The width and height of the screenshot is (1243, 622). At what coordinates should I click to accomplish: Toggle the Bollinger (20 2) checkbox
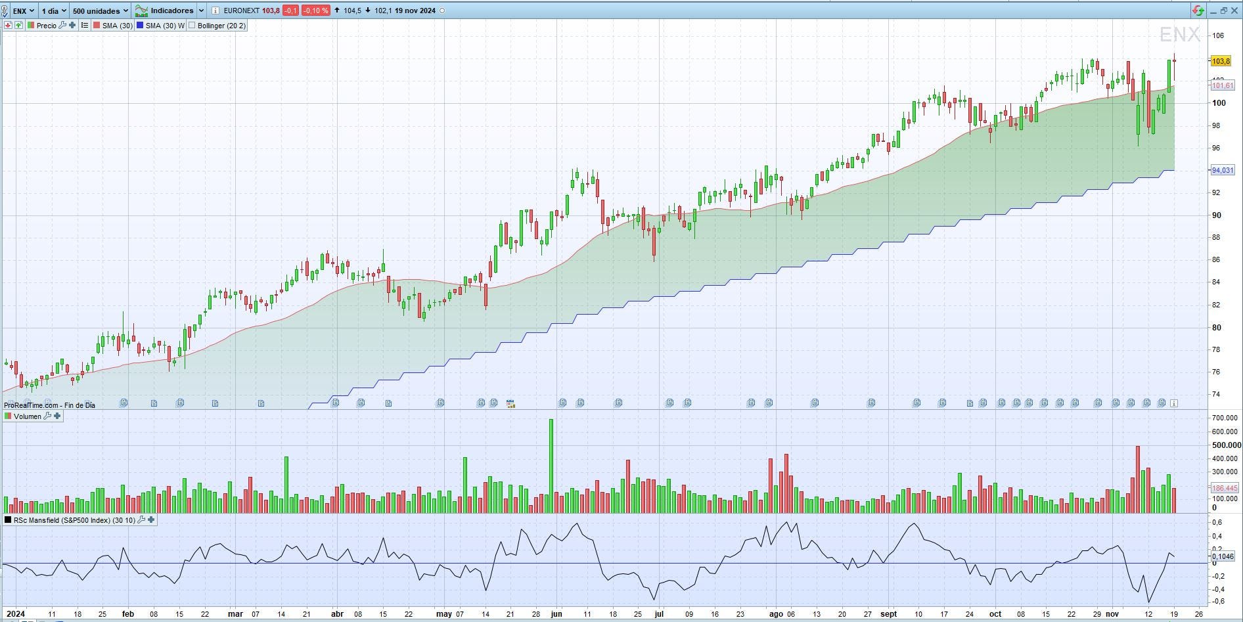(x=192, y=26)
